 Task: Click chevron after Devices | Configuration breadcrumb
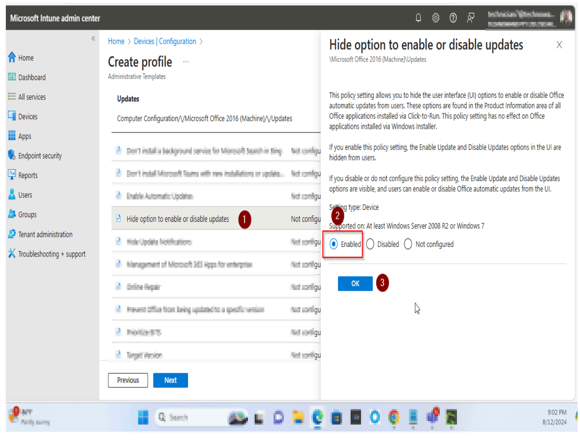(x=201, y=42)
